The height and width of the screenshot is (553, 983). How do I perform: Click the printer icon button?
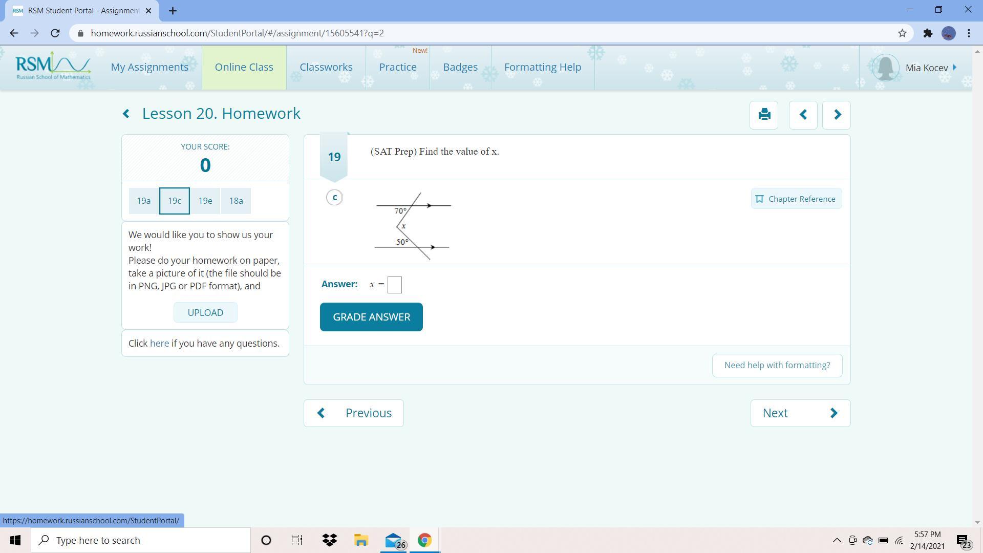pyautogui.click(x=764, y=115)
